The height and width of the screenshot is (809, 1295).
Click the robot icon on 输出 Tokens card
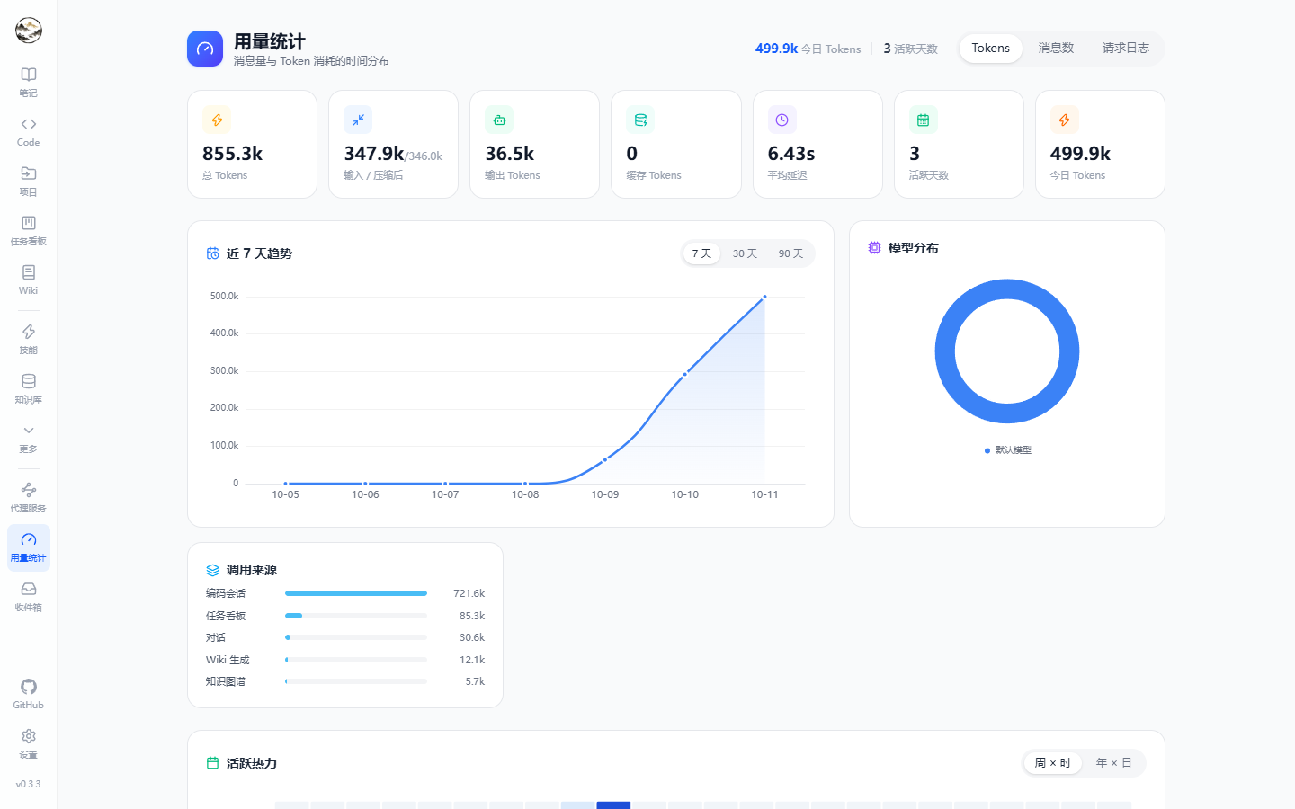pyautogui.click(x=499, y=120)
